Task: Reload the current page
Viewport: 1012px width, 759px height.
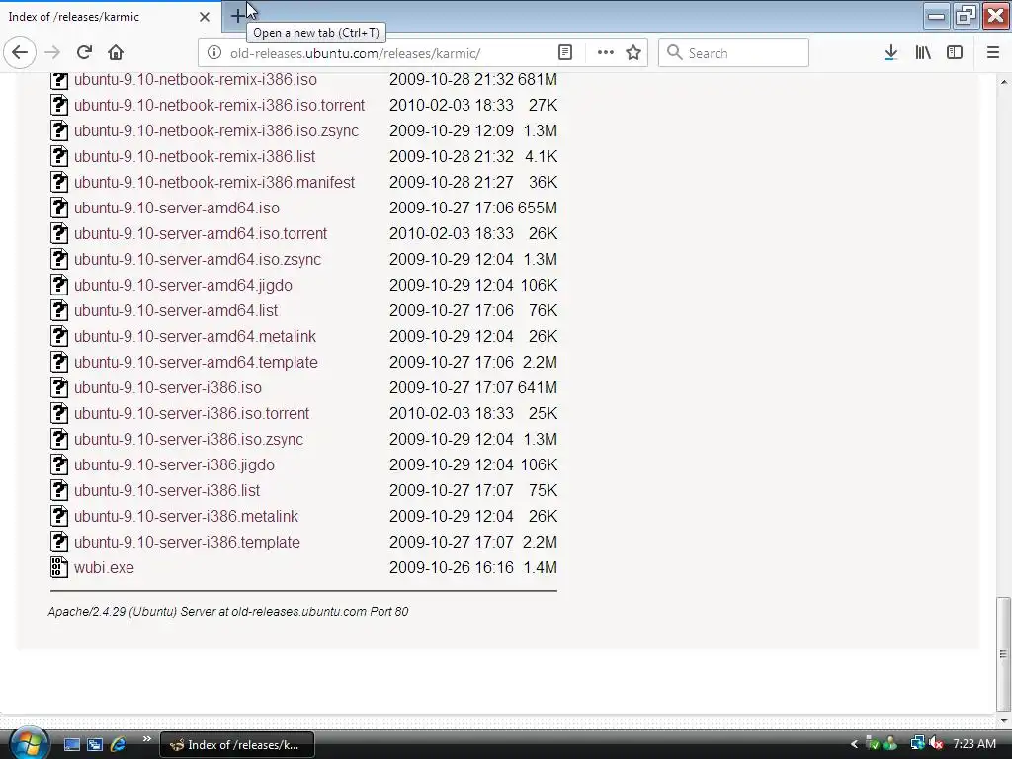Action: point(85,53)
